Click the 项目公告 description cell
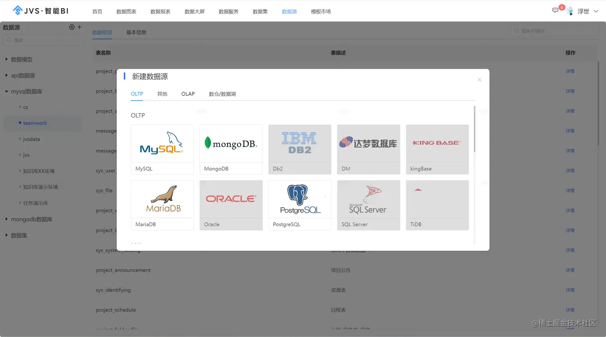 pyautogui.click(x=341, y=270)
